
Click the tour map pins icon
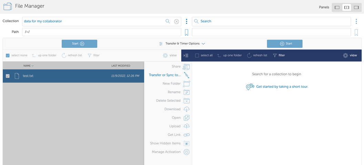pos(250,87)
